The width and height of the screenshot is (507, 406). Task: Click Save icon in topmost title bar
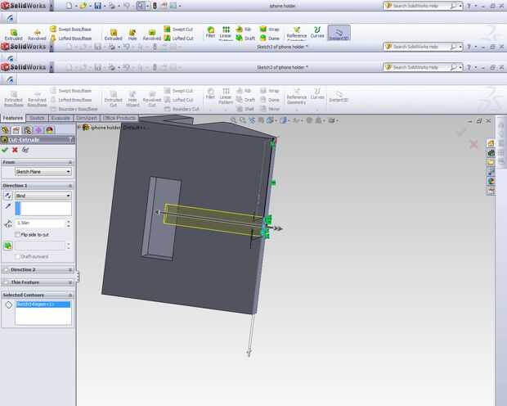(x=97, y=6)
